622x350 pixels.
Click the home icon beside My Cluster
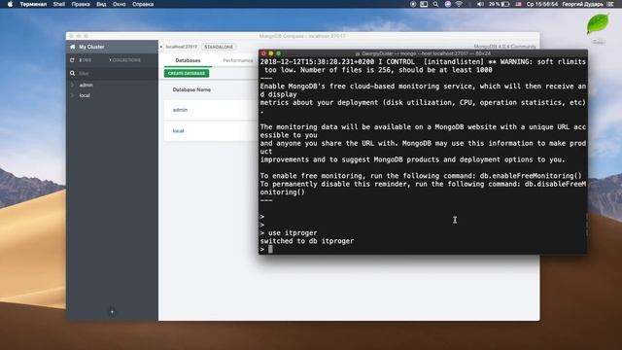[x=73, y=47]
